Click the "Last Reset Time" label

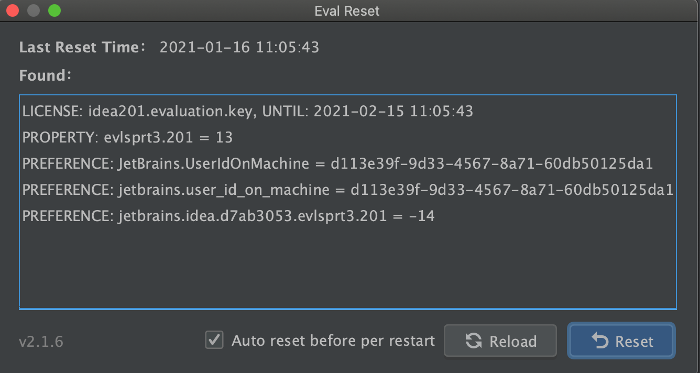(79, 48)
